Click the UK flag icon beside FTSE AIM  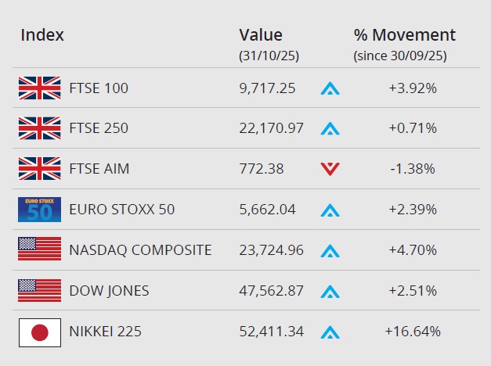point(39,169)
